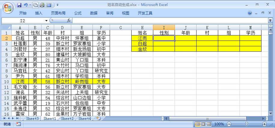
Task: Click the cell 白超 in column H
Action: coord(142,44)
